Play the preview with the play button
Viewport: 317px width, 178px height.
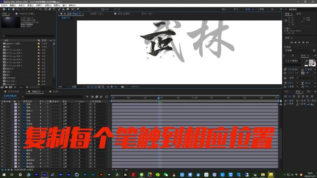coord(299,43)
